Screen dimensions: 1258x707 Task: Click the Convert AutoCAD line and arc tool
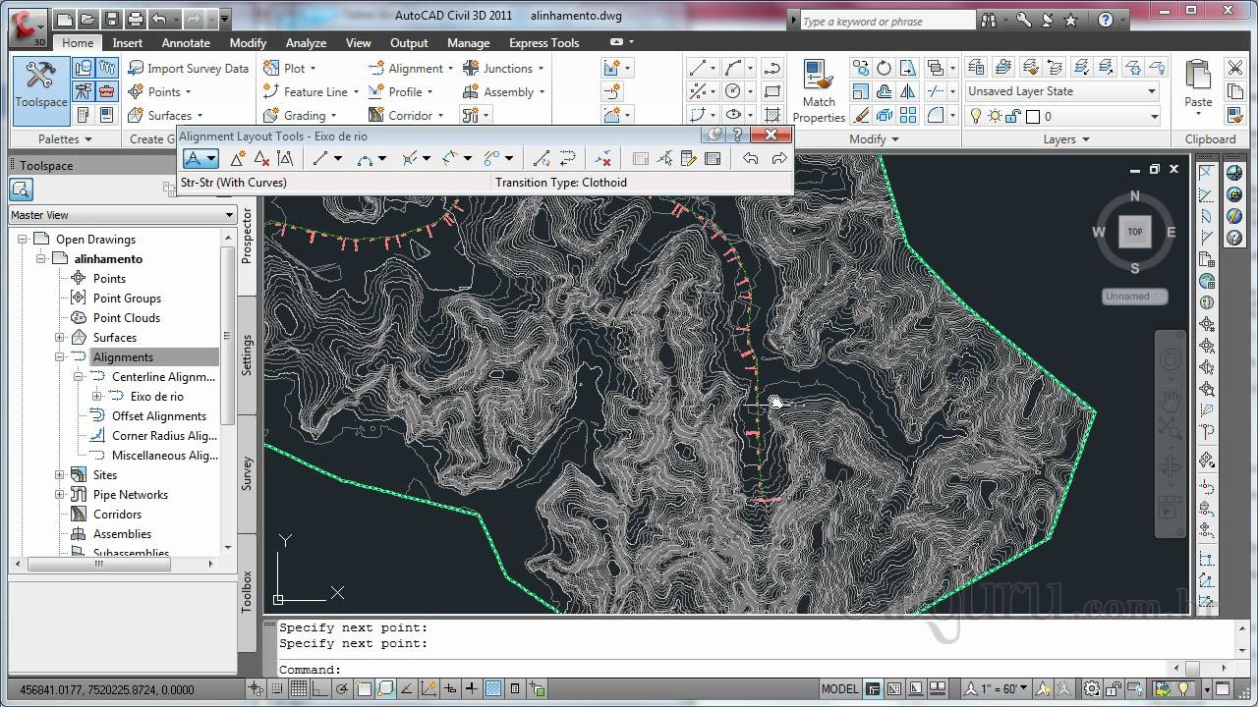541,158
